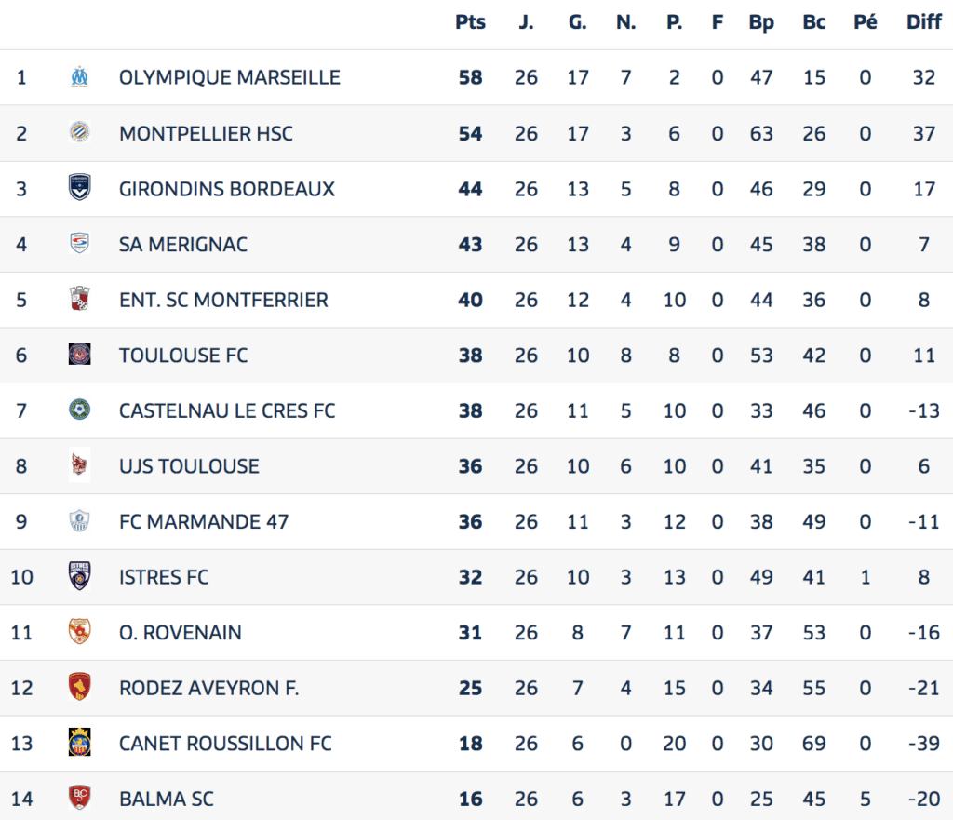Open the UJS TOULOUSE team link
The height and width of the screenshot is (820, 953).
[x=189, y=466]
